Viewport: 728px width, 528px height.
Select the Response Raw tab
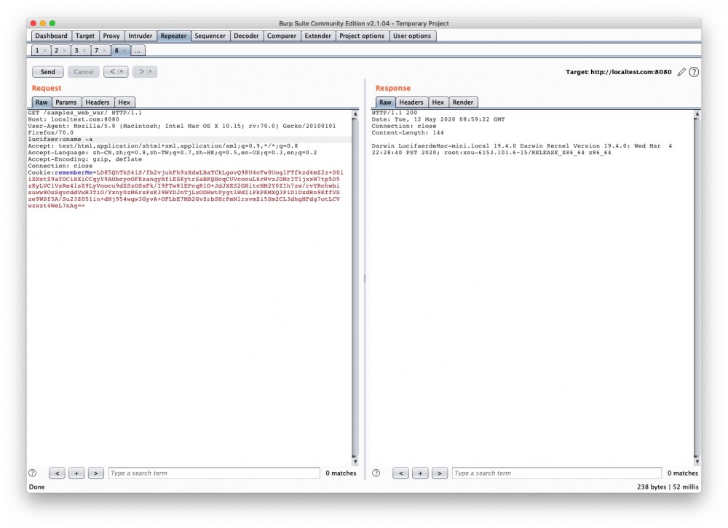coord(385,102)
